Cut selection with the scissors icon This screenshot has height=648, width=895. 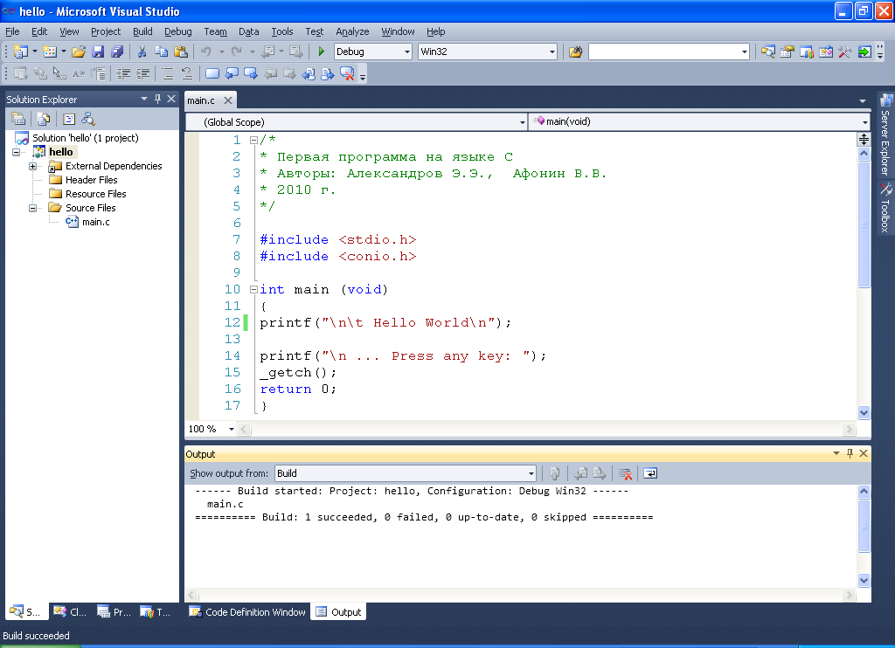coord(142,52)
